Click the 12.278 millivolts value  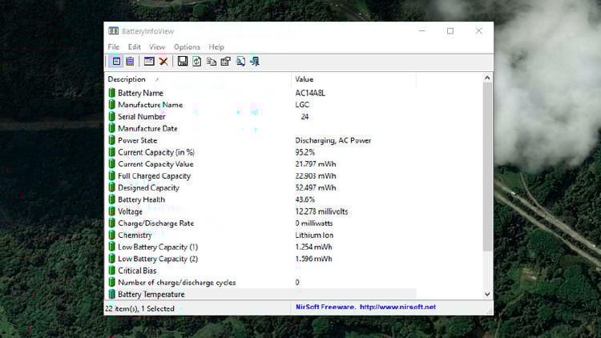coord(321,211)
